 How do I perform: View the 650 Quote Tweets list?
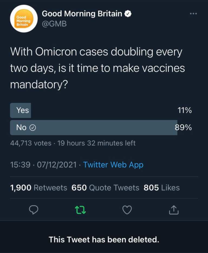[105, 188]
